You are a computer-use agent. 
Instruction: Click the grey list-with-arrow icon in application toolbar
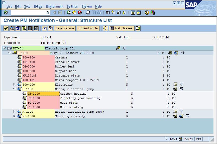coord(30,28)
